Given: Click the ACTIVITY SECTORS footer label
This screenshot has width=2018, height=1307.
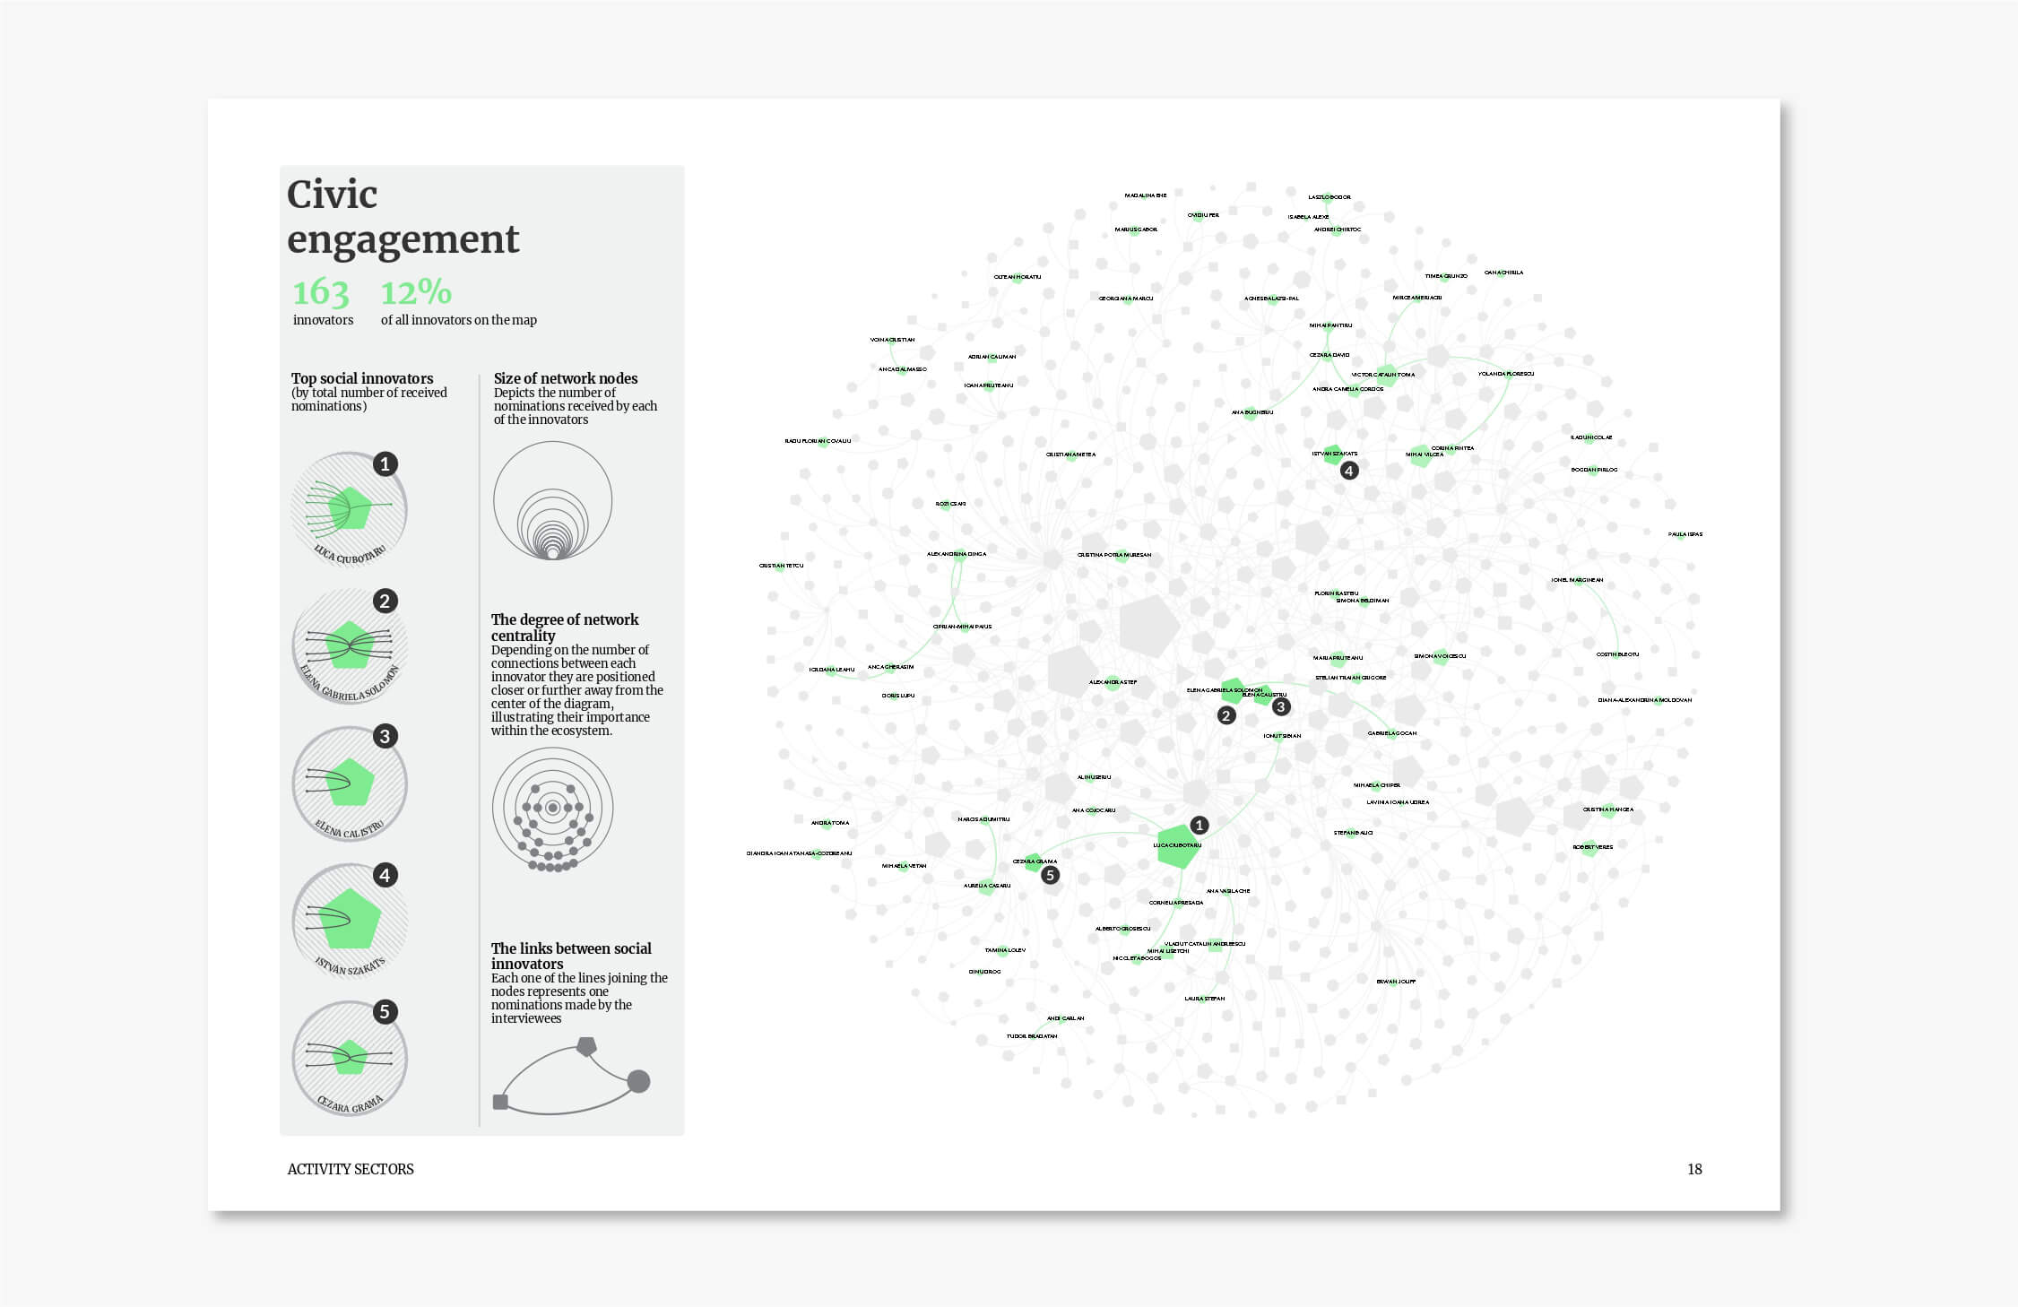Looking at the screenshot, I should click(350, 1169).
